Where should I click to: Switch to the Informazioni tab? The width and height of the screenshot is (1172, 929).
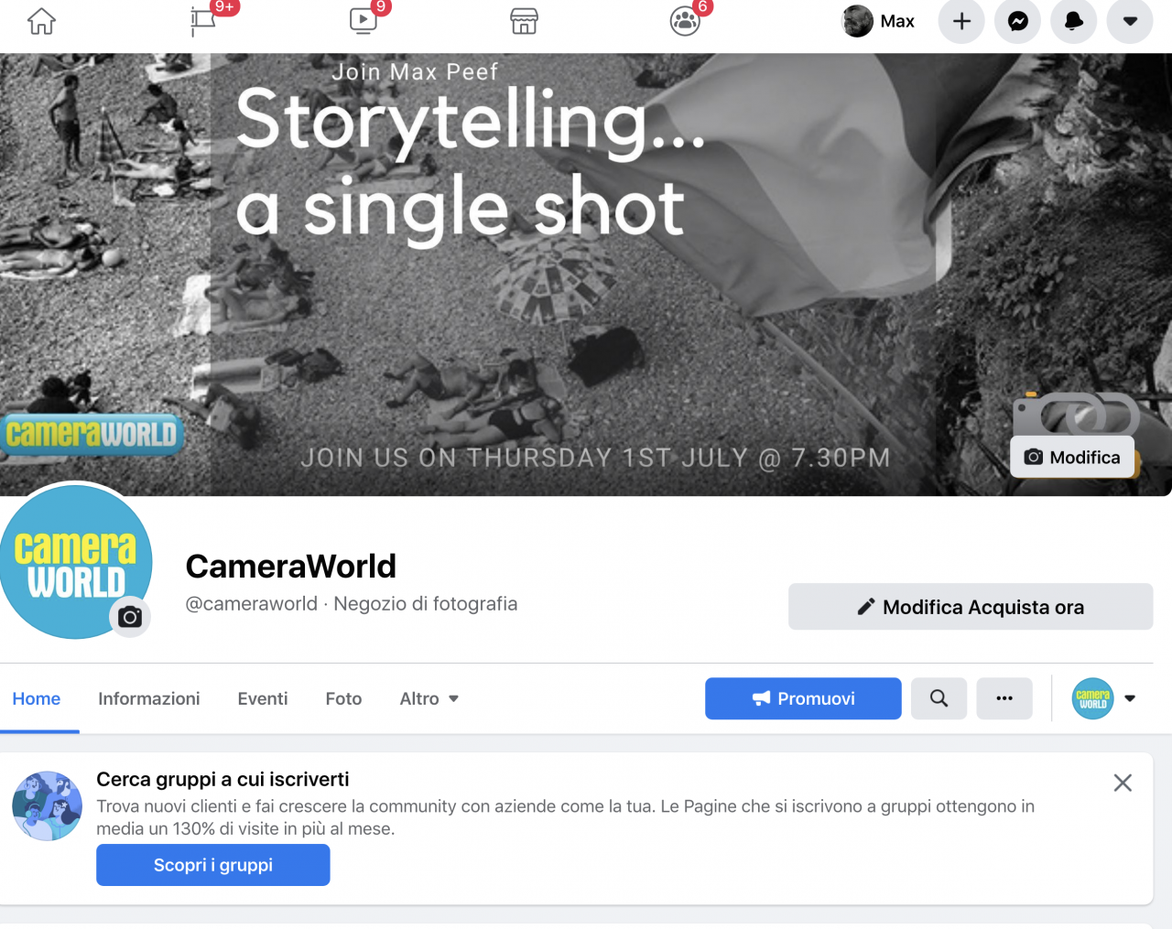point(149,698)
